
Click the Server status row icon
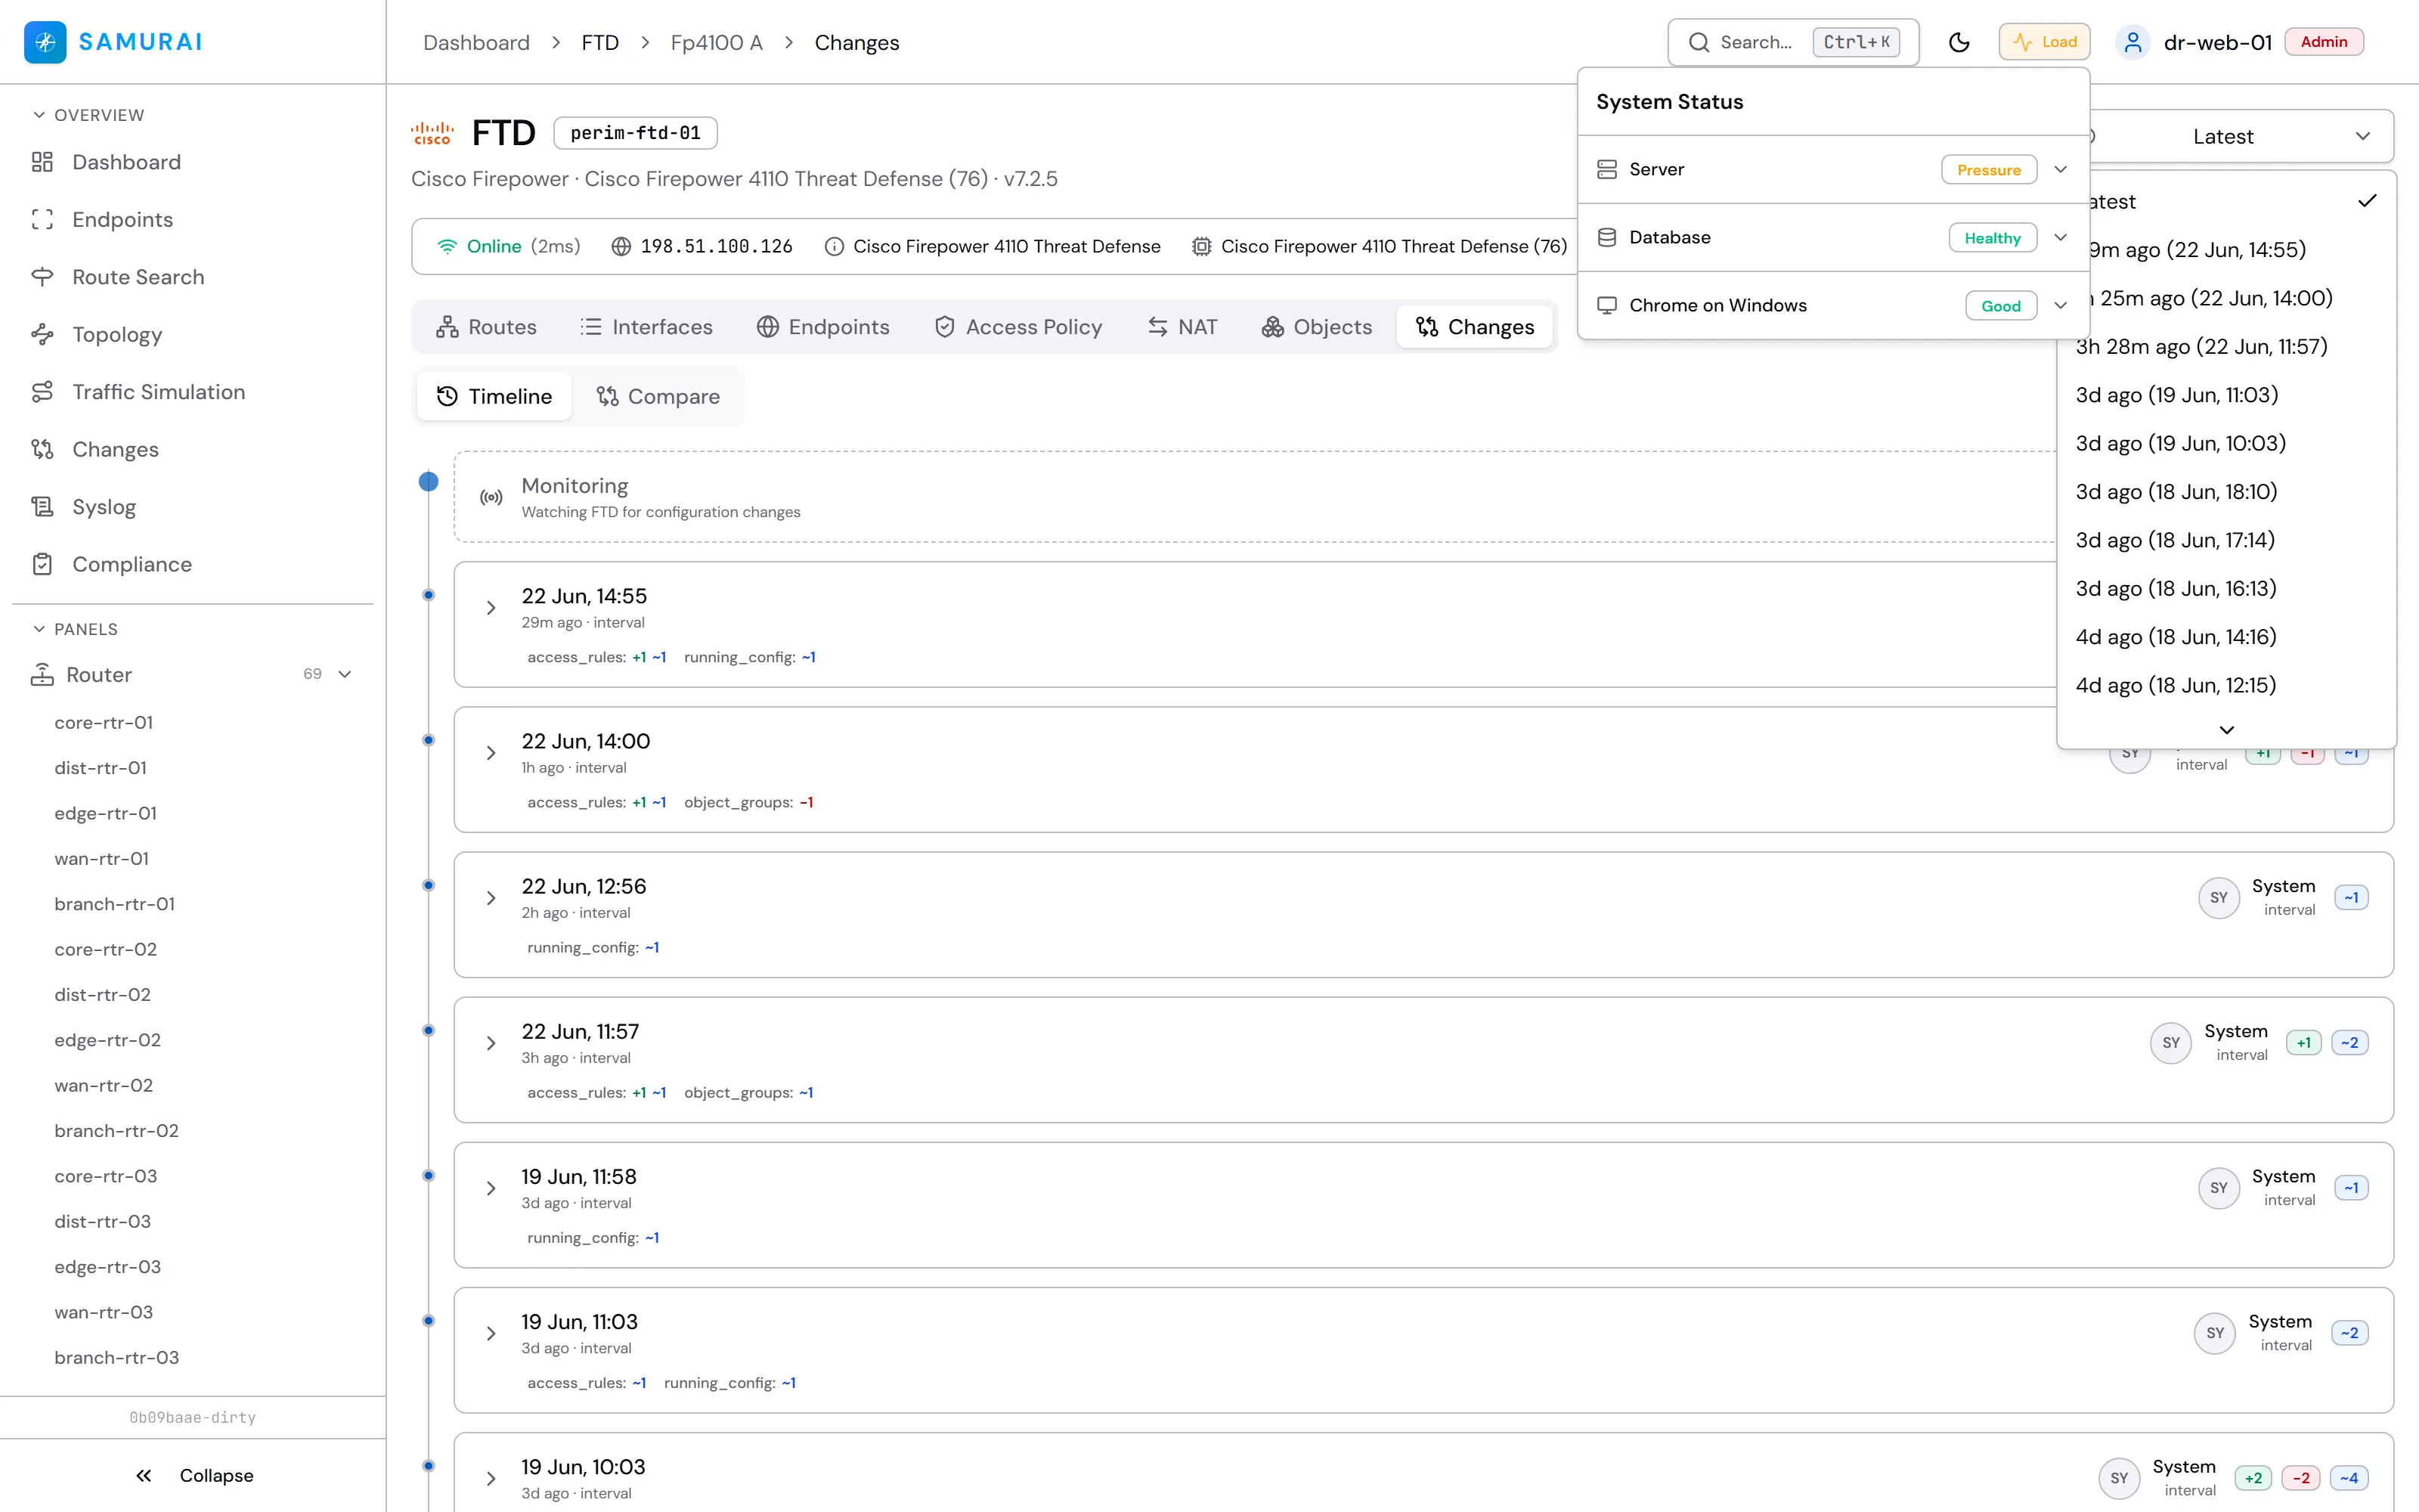(1606, 170)
